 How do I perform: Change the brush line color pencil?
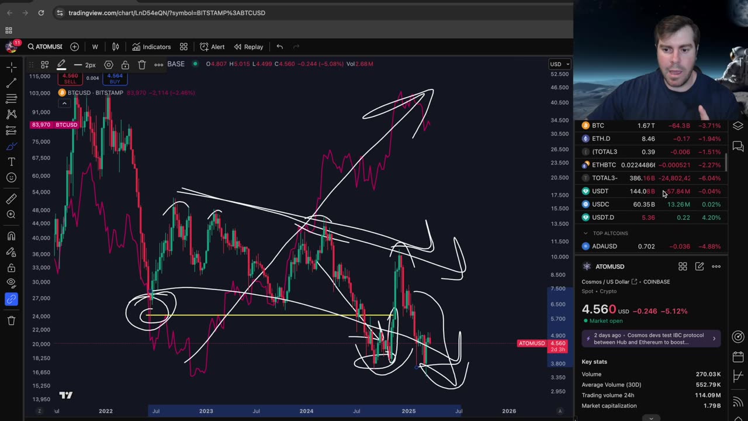(x=61, y=65)
